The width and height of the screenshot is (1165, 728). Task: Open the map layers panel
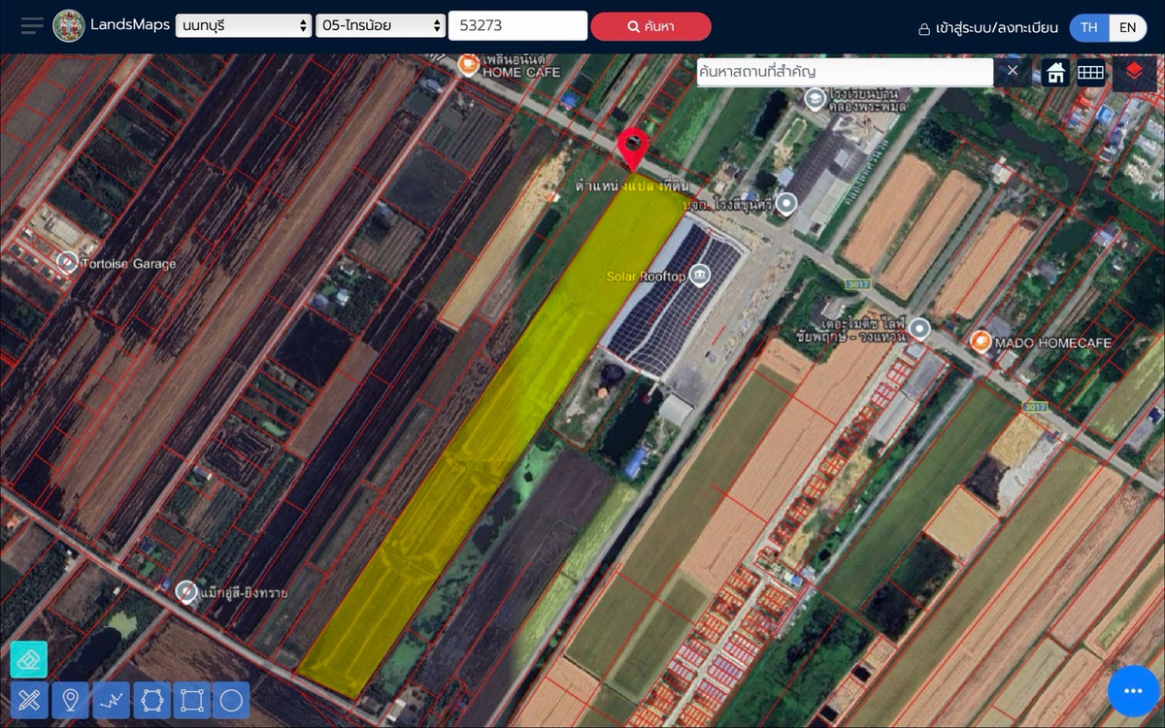[x=1133, y=73]
